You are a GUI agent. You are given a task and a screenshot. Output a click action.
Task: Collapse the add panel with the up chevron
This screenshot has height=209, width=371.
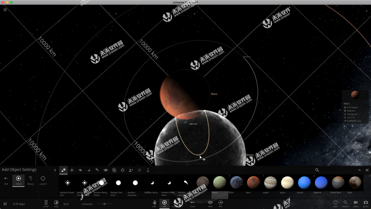360,170
